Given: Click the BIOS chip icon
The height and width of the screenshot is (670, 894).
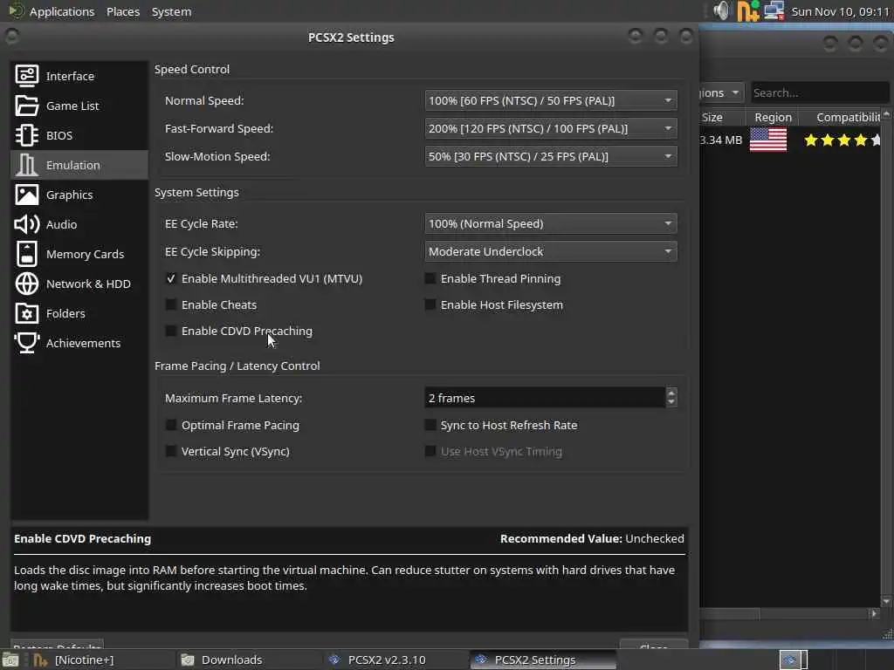Looking at the screenshot, I should point(27,135).
